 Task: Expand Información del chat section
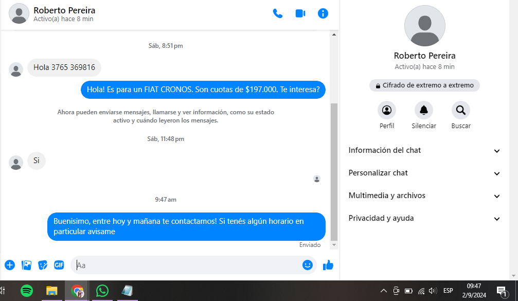pyautogui.click(x=424, y=150)
